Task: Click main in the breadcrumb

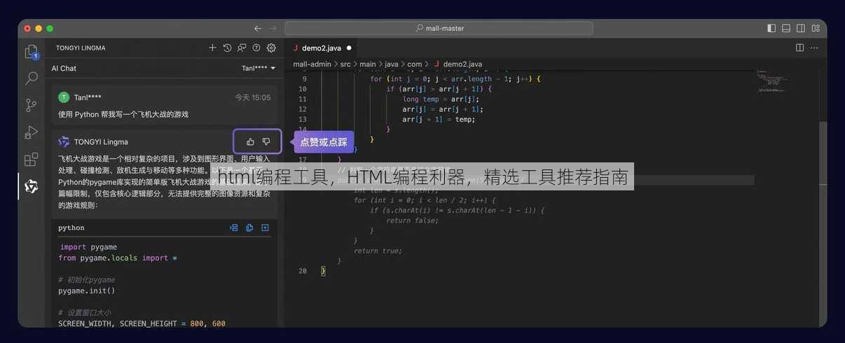Action: pos(367,64)
